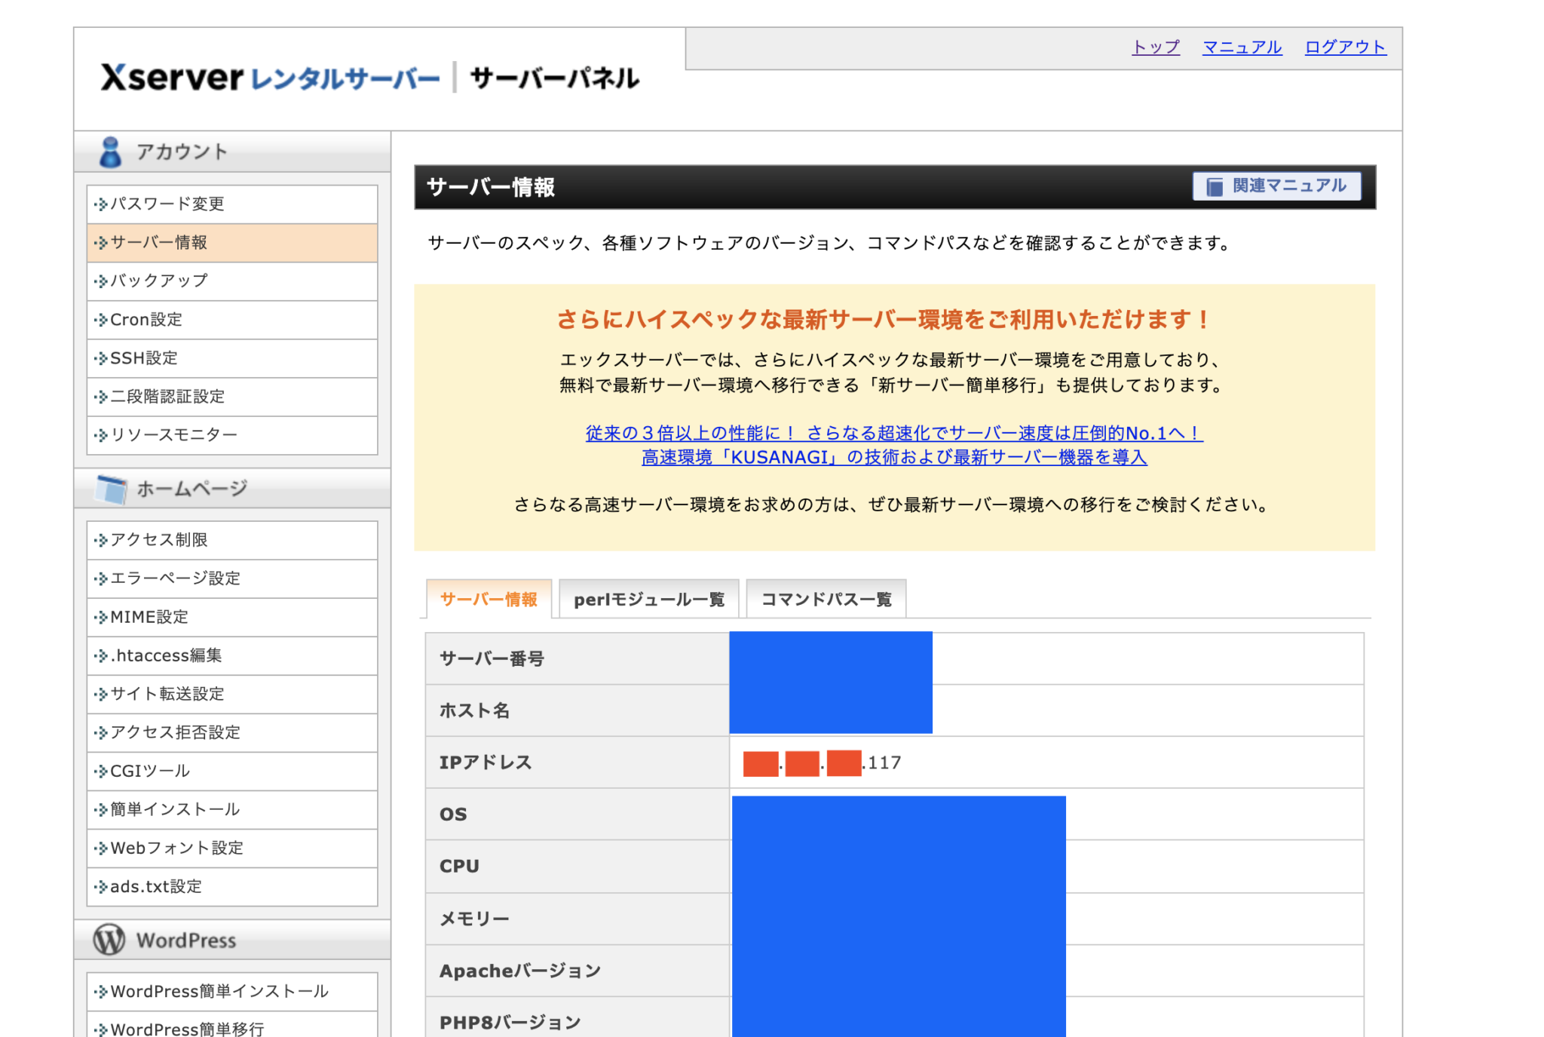Click the book icon on 関連マニュアル button

click(1215, 186)
